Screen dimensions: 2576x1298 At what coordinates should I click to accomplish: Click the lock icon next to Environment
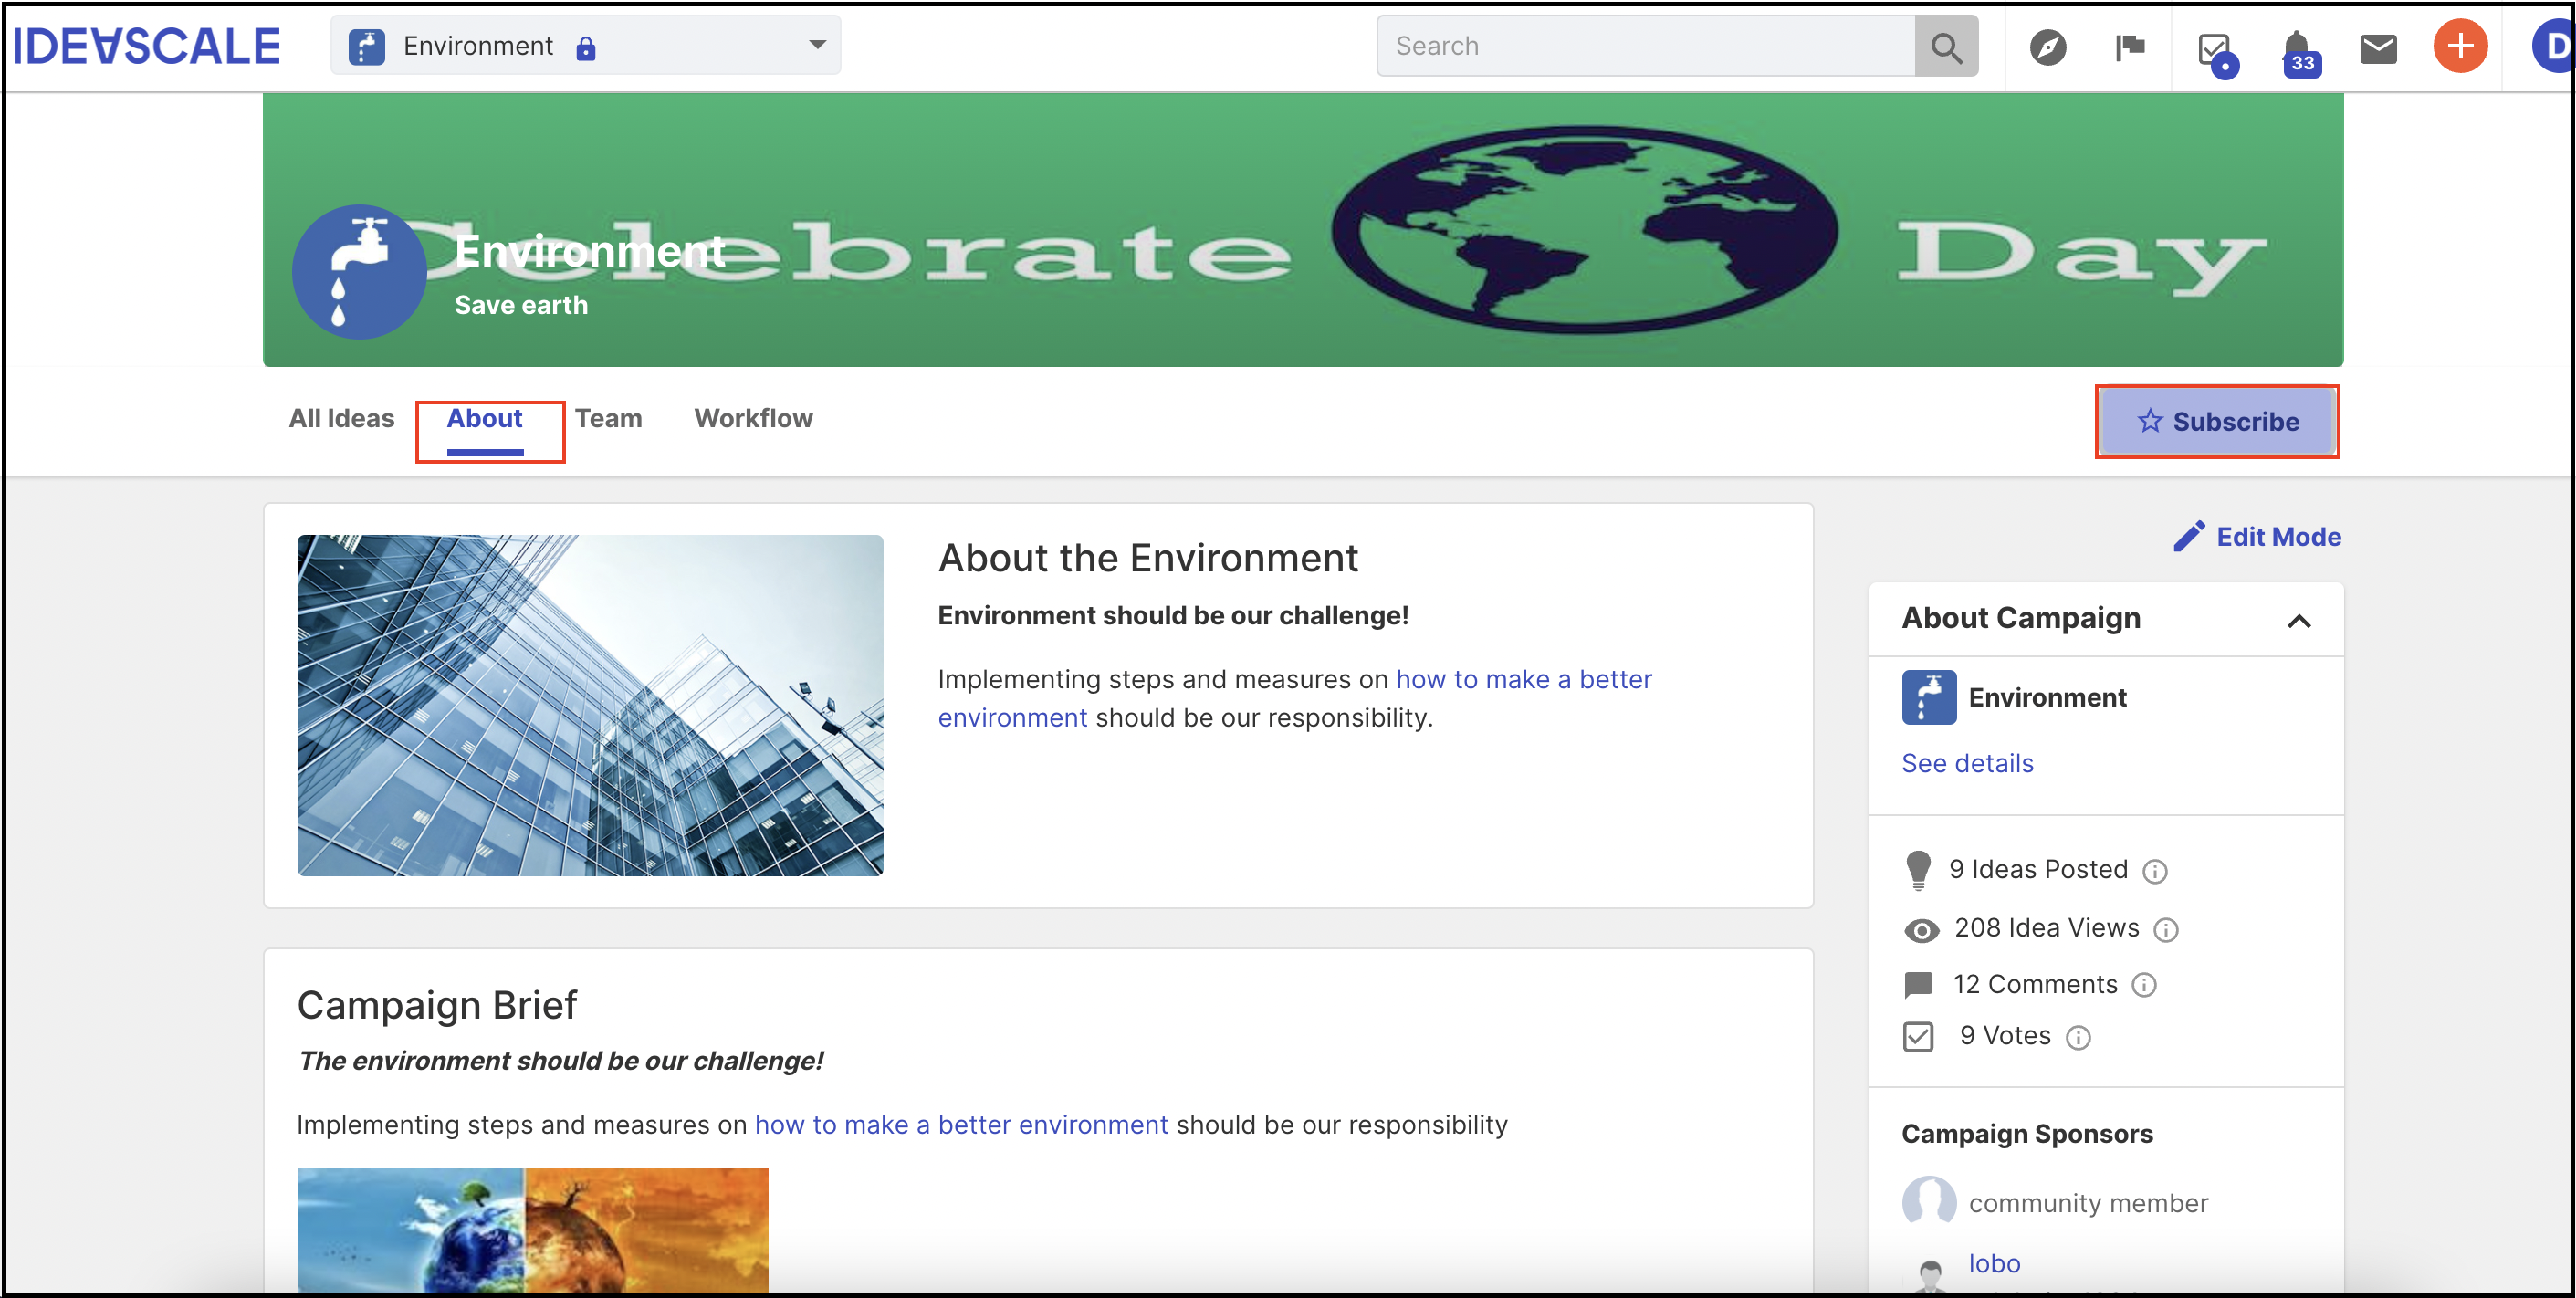click(x=586, y=48)
